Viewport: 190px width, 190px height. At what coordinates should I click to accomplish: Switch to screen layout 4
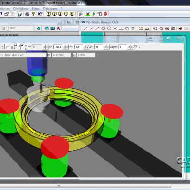pyautogui.click(x=66, y=14)
